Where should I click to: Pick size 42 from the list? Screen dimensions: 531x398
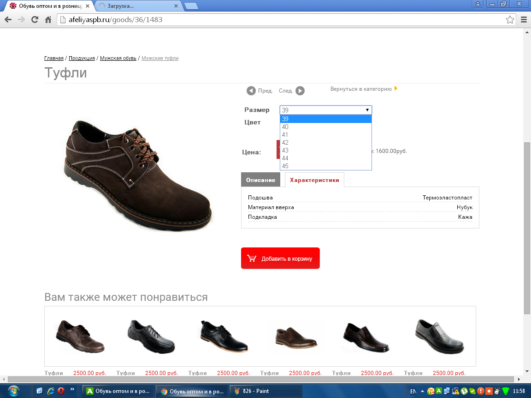point(326,142)
